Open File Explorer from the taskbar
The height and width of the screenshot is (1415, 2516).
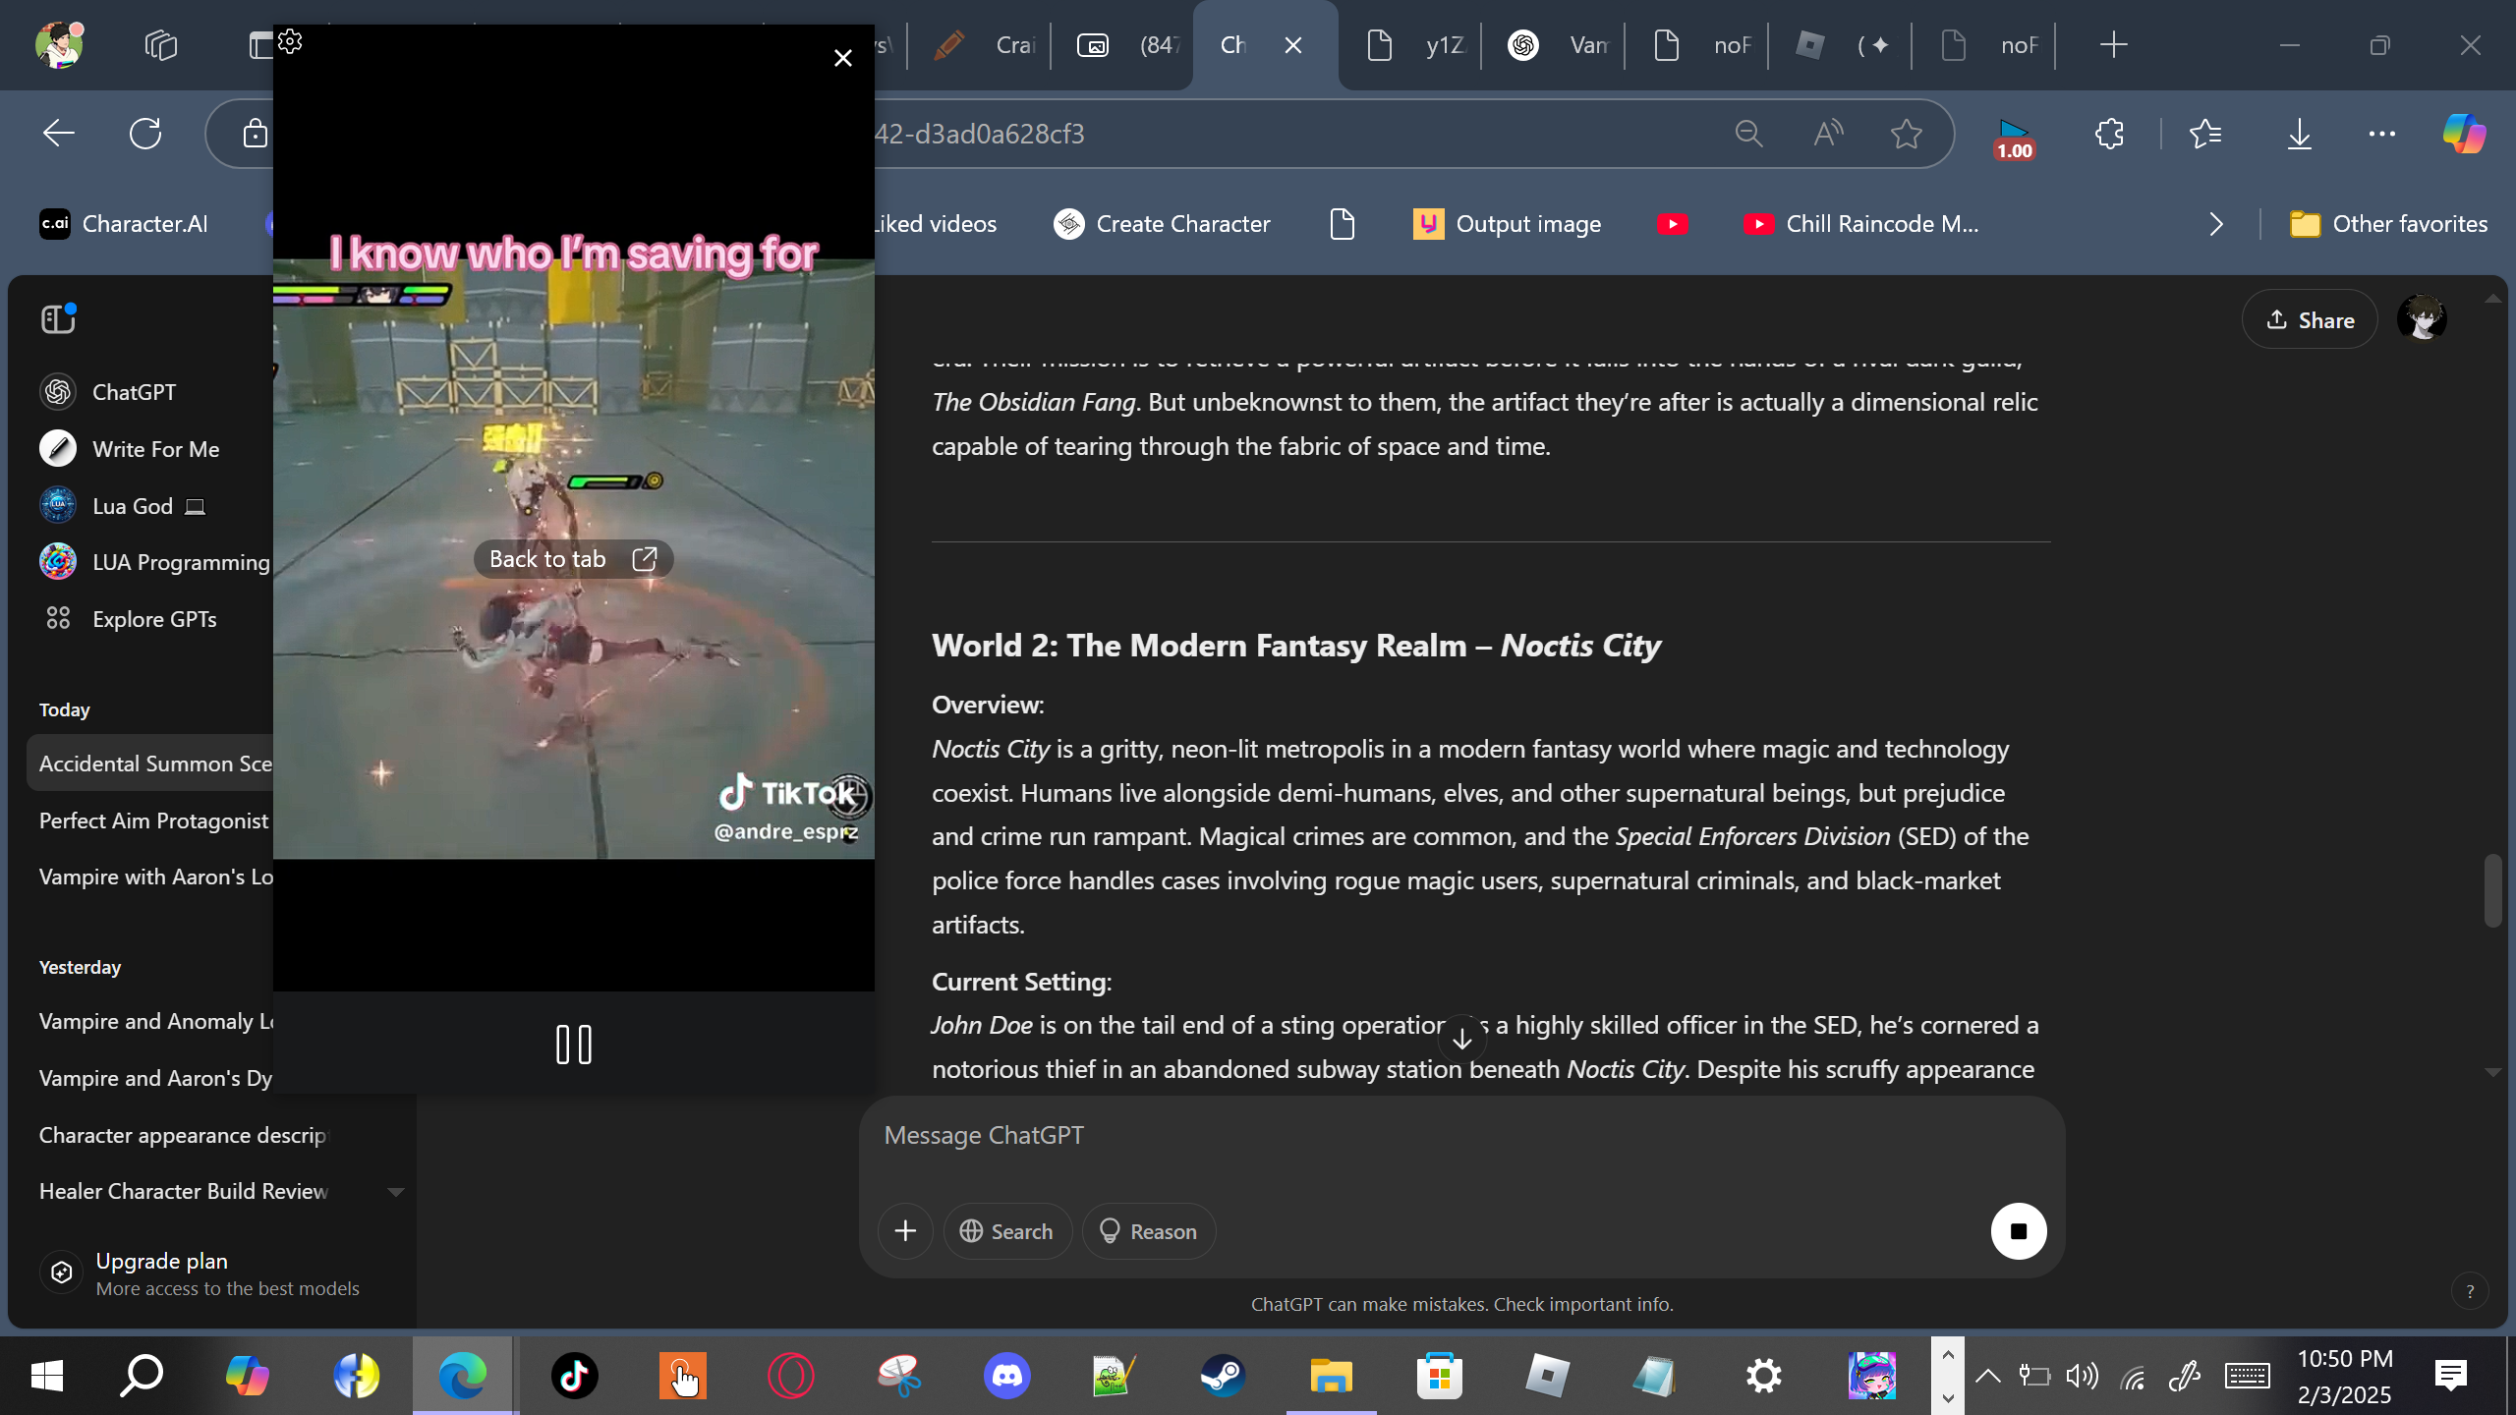[1331, 1376]
